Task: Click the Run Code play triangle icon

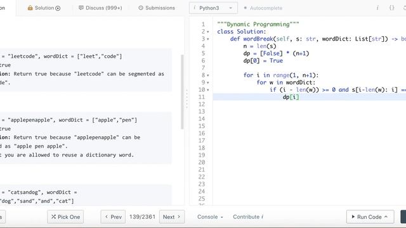Action: [x=353, y=217]
